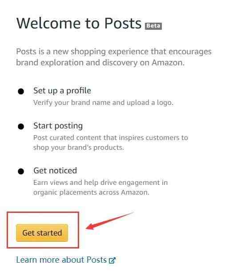Click the Set up a profile heading
The height and width of the screenshot is (276, 233).
(x=62, y=91)
